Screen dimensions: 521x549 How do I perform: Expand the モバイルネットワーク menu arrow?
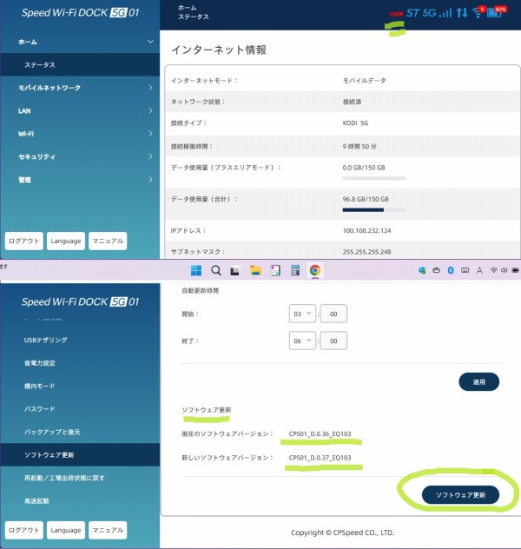pyautogui.click(x=150, y=88)
